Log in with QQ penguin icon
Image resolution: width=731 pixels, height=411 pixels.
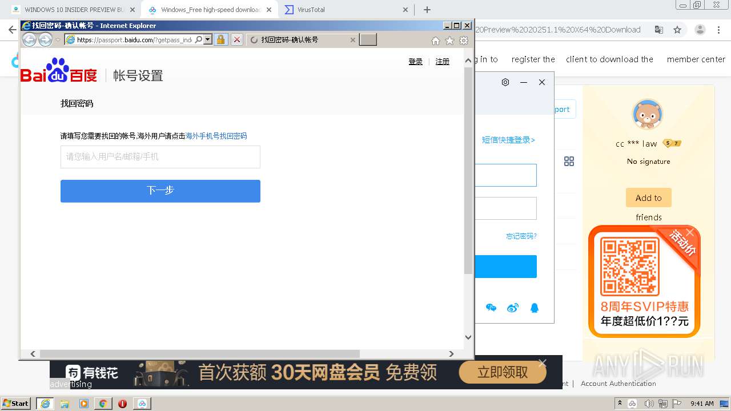click(535, 308)
